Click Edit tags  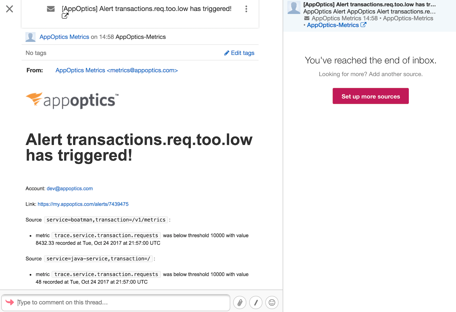239,53
